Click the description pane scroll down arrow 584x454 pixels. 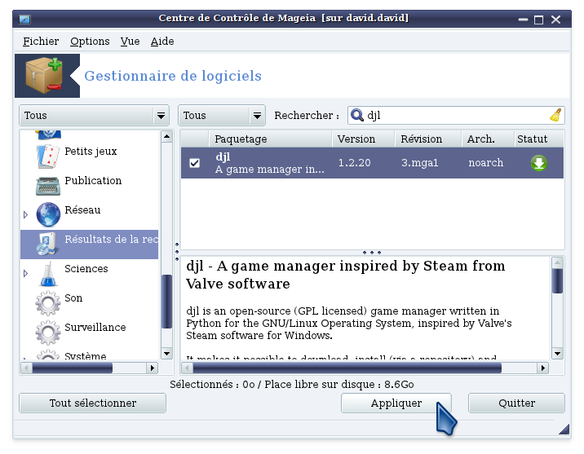pyautogui.click(x=557, y=354)
